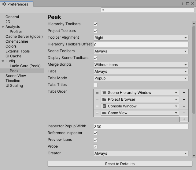Click the Console Window icon
This screenshot has width=196, height=170.
(x=104, y=106)
